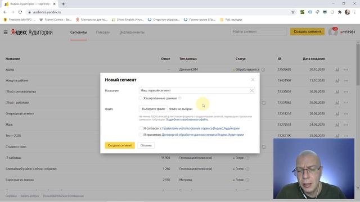This screenshot has height=202, width=360.
Task: Open the Справка footer link
Action: [x=11, y=196]
